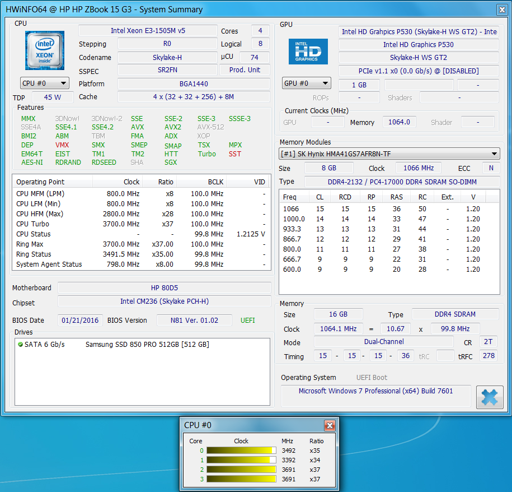Click the Core 1 clock bar
The height and width of the screenshot is (492, 512).
[241, 460]
